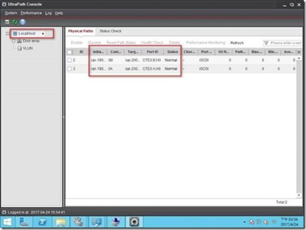The image size is (306, 230).
Task: Switch to the Status Check tab
Action: pyautogui.click(x=110, y=31)
